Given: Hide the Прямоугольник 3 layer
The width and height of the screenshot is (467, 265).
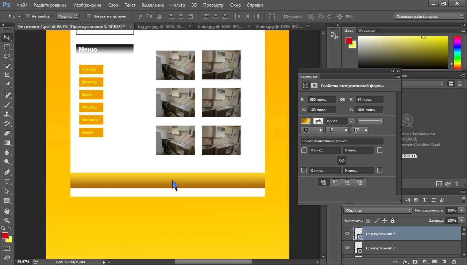Looking at the screenshot, I should click(x=347, y=234).
